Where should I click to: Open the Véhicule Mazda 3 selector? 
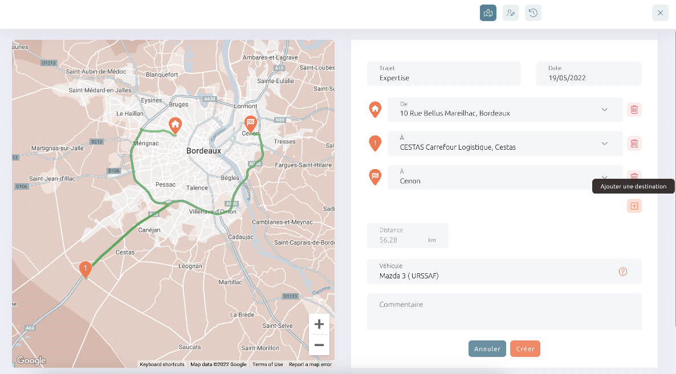click(x=504, y=272)
